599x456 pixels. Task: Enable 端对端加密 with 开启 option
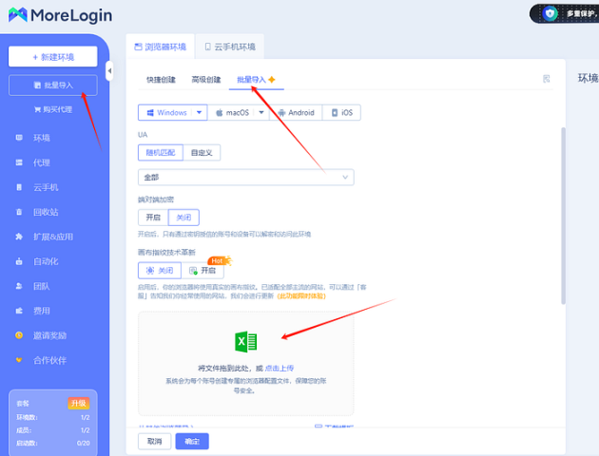point(153,218)
